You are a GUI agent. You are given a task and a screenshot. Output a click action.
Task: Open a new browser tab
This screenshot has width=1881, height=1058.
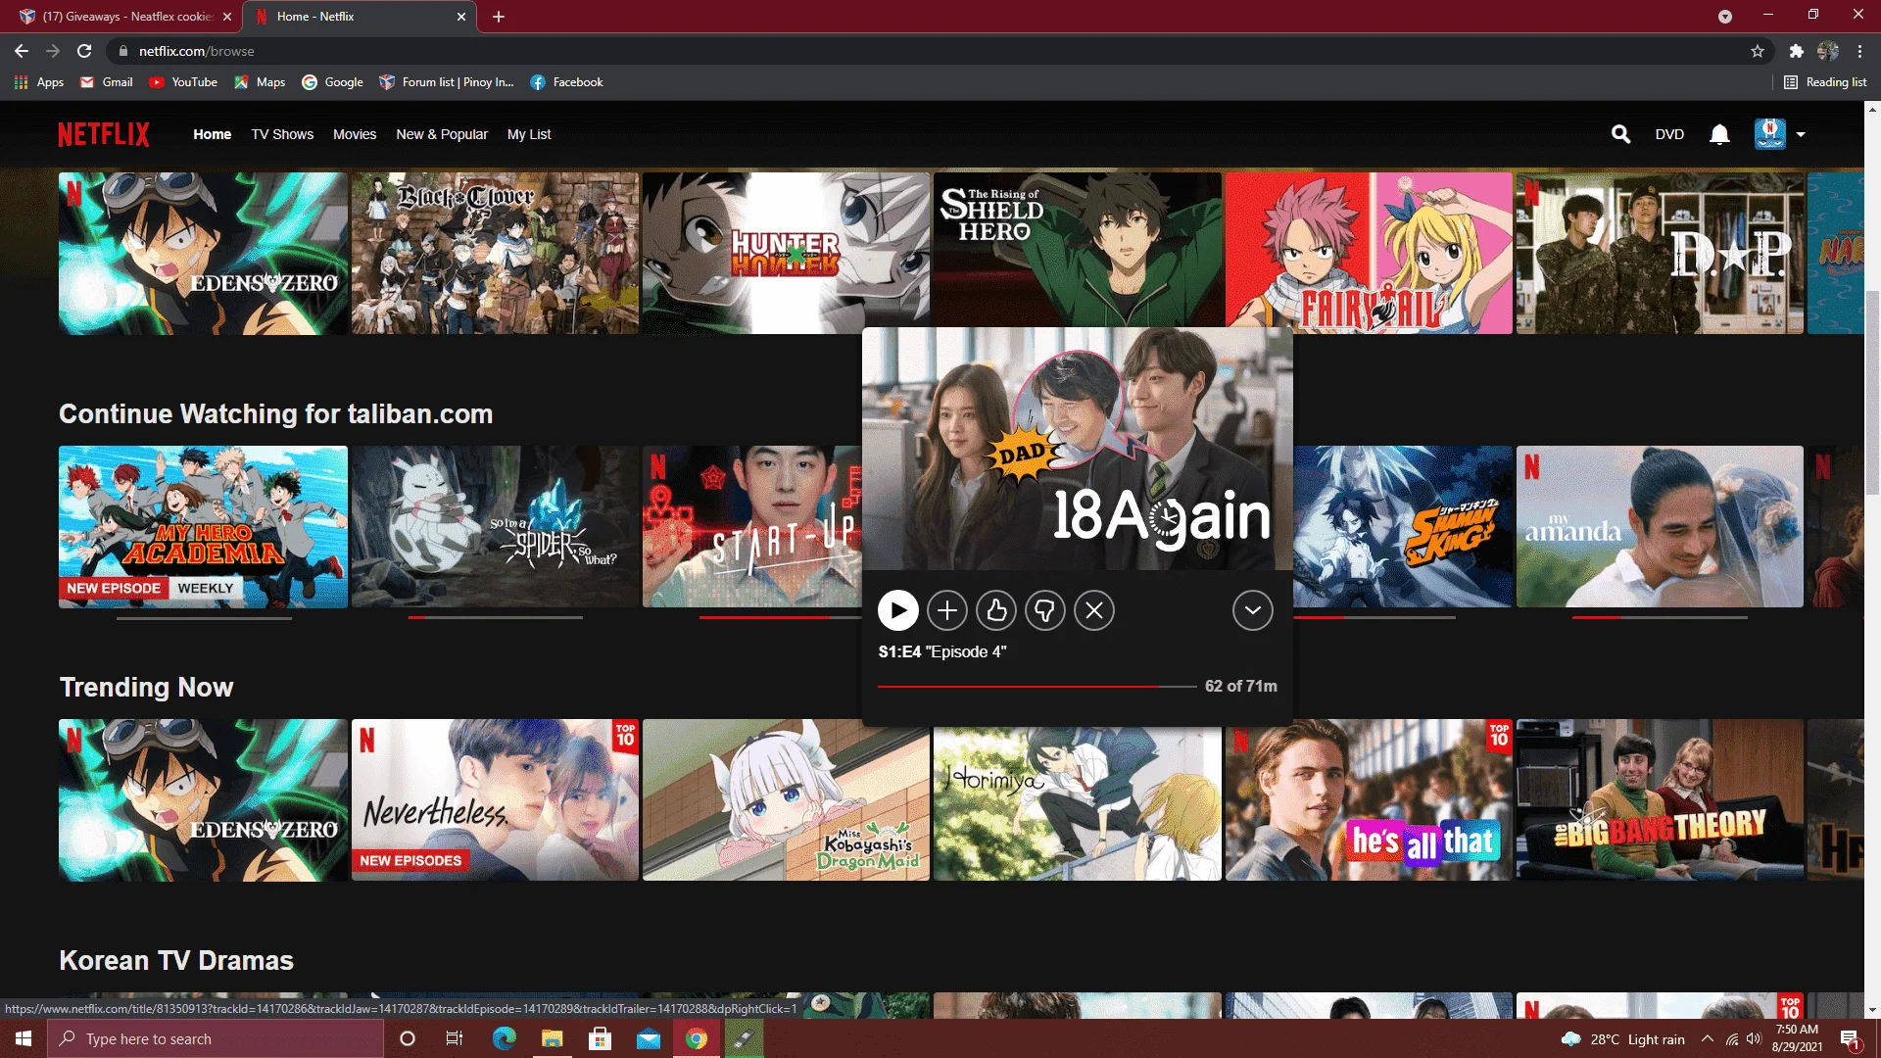499,17
